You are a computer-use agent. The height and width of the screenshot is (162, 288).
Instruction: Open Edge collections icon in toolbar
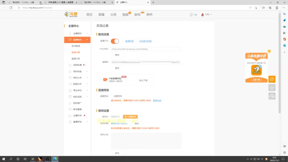(270, 8)
